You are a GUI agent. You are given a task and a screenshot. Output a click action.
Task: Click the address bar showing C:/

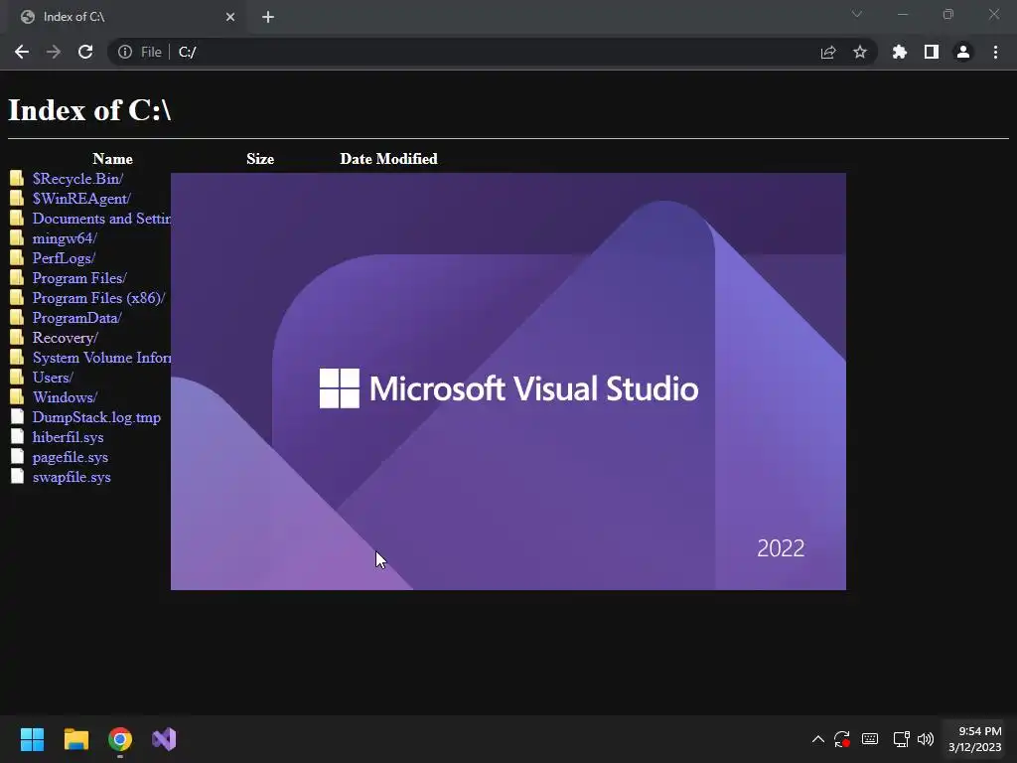493,52
